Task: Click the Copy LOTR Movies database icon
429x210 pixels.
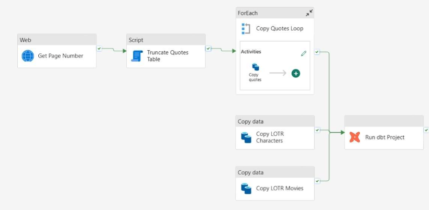Action: tap(246, 188)
